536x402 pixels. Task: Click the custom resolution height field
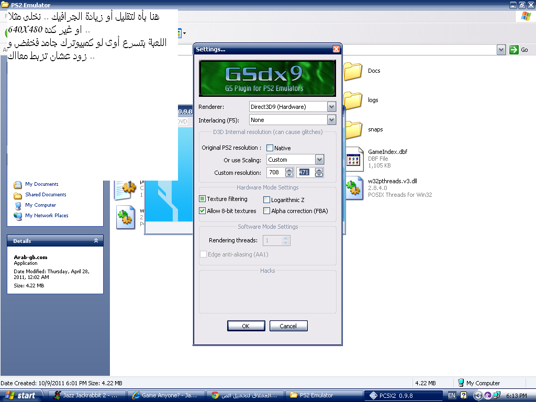click(306, 172)
